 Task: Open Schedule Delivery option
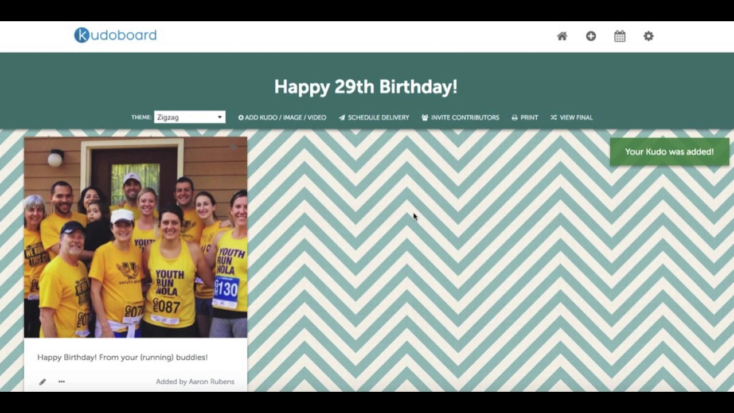coord(374,118)
